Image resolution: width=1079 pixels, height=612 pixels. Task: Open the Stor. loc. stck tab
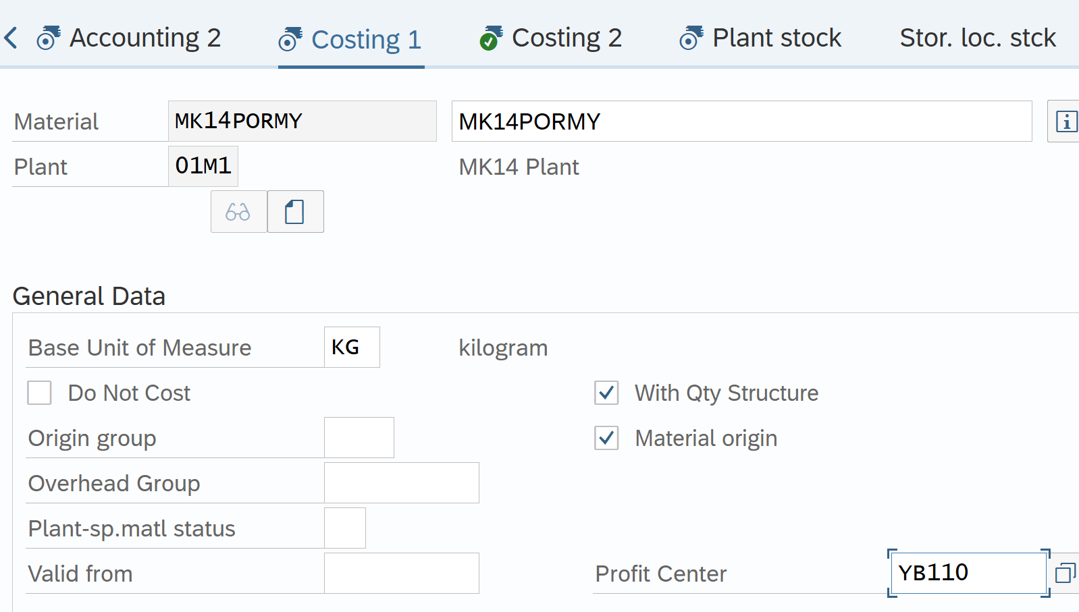coord(977,38)
